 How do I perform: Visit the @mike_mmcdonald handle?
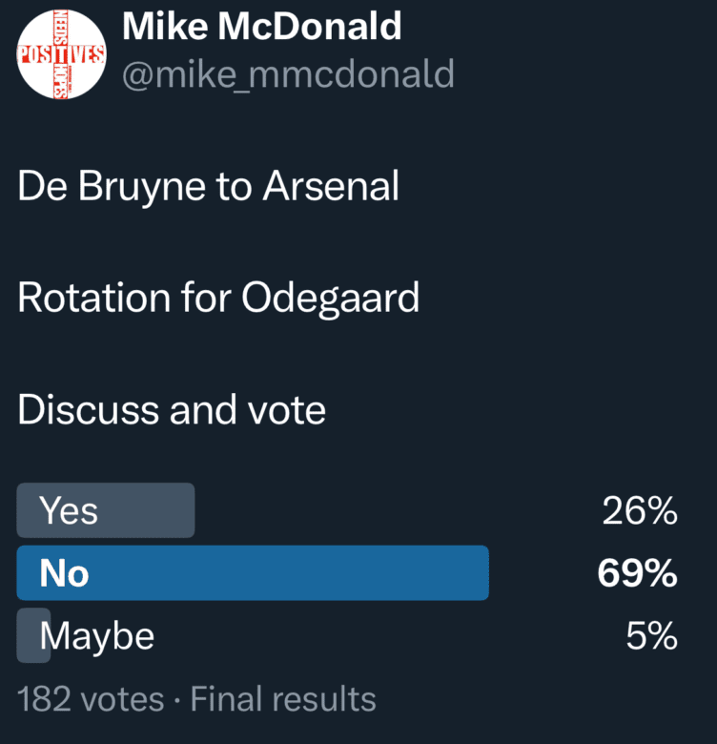click(x=288, y=73)
